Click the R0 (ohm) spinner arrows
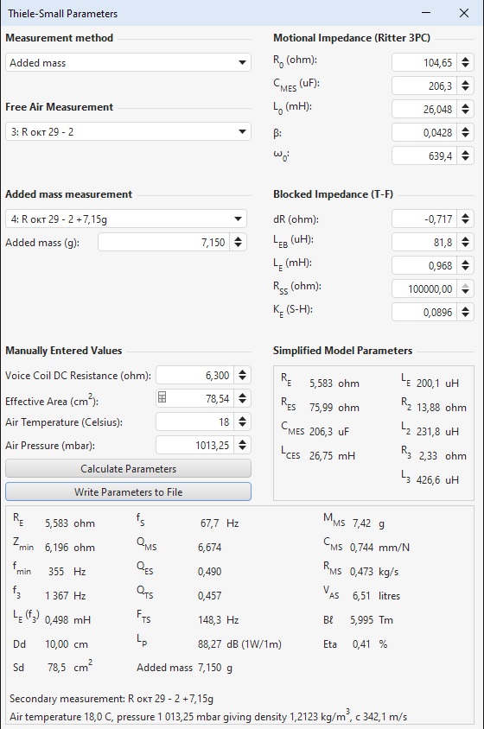This screenshot has height=729, width=484. click(x=465, y=62)
